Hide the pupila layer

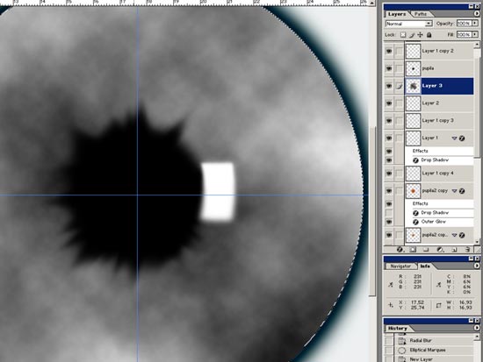pos(389,68)
